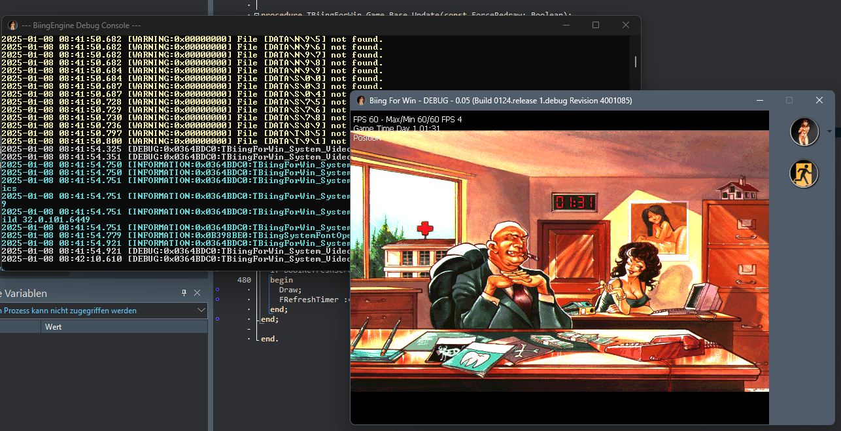The width and height of the screenshot is (841, 431).
Task: Click the digital clock showing 01:31
Action: pos(574,203)
